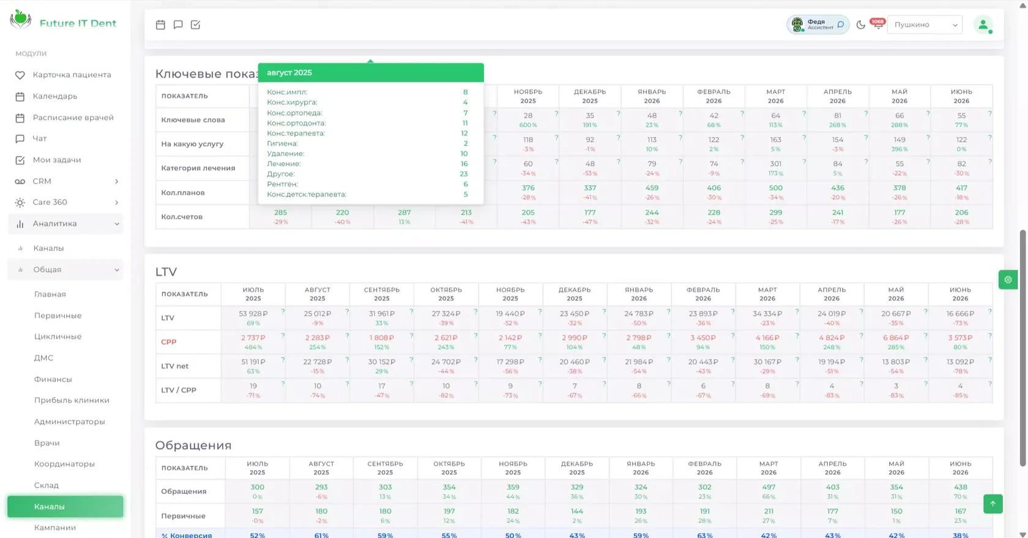
Task: Click the green settings gear side button
Action: (1008, 280)
